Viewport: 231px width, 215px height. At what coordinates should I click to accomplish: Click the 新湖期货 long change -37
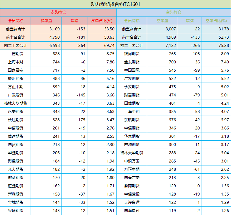82,194
